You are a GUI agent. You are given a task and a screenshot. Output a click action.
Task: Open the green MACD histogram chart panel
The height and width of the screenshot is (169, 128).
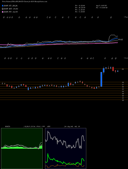22,149
